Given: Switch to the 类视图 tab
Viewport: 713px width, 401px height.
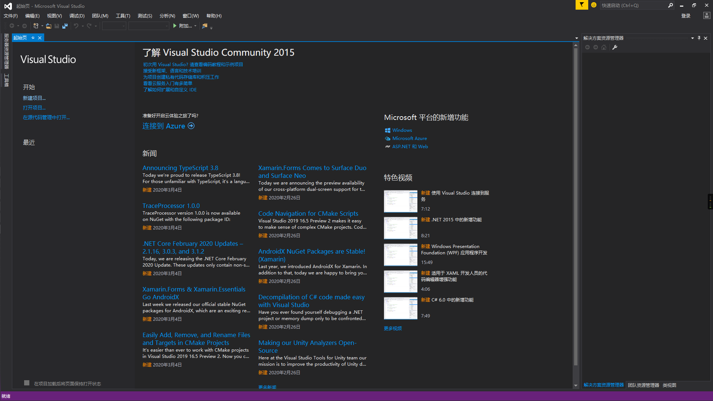Looking at the screenshot, I should coord(670,385).
